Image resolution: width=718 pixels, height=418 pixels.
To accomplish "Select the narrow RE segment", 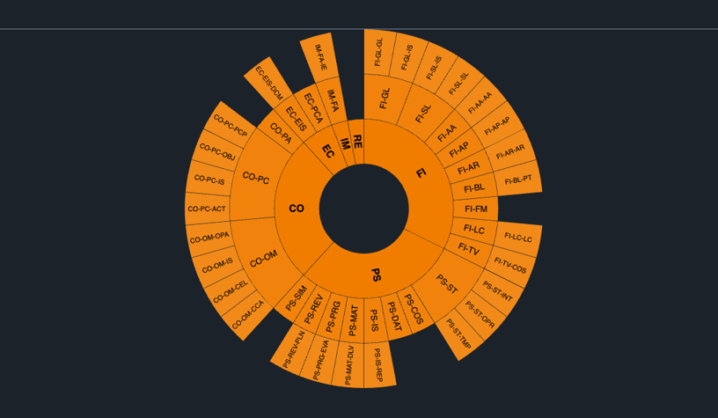I will tap(358, 142).
